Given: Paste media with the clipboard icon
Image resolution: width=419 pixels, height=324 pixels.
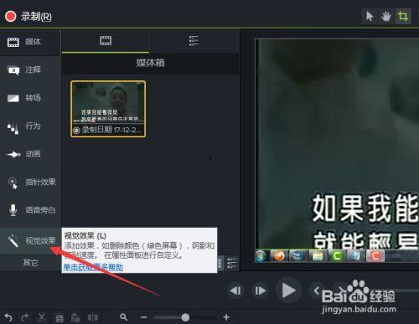Looking at the screenshot, I should pyautogui.click(x=75, y=317).
